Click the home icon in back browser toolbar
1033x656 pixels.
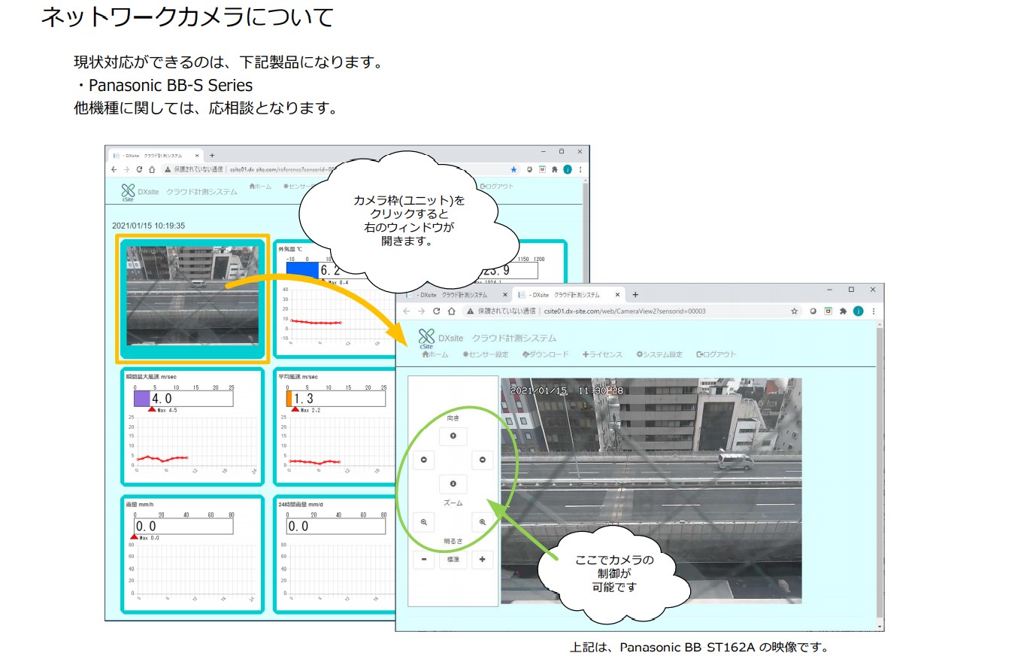(x=152, y=169)
